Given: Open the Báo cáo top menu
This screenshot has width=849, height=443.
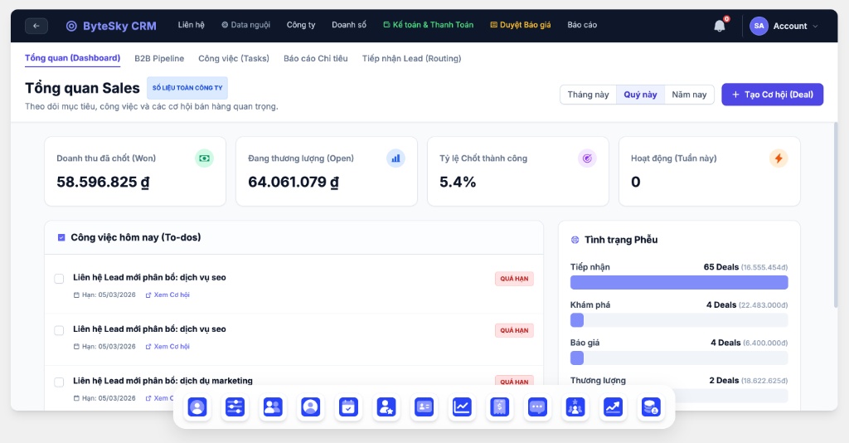Looking at the screenshot, I should pyautogui.click(x=582, y=25).
